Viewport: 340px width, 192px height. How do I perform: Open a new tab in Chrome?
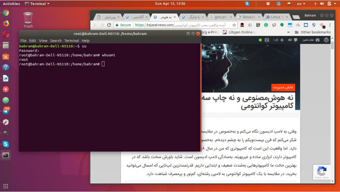(296, 17)
